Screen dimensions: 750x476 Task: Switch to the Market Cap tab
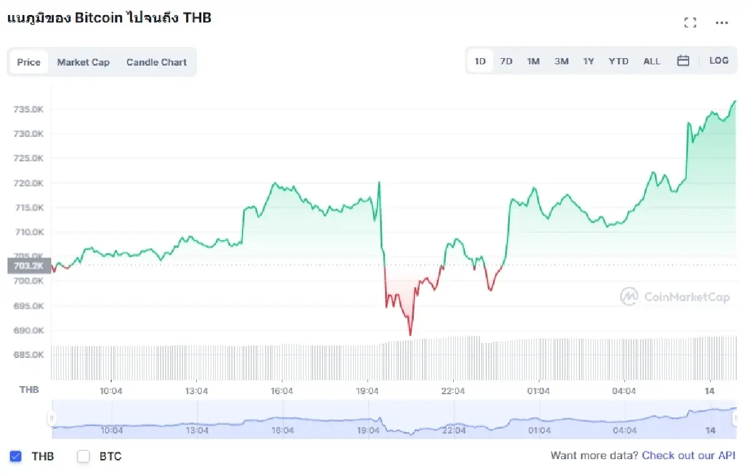click(x=83, y=62)
